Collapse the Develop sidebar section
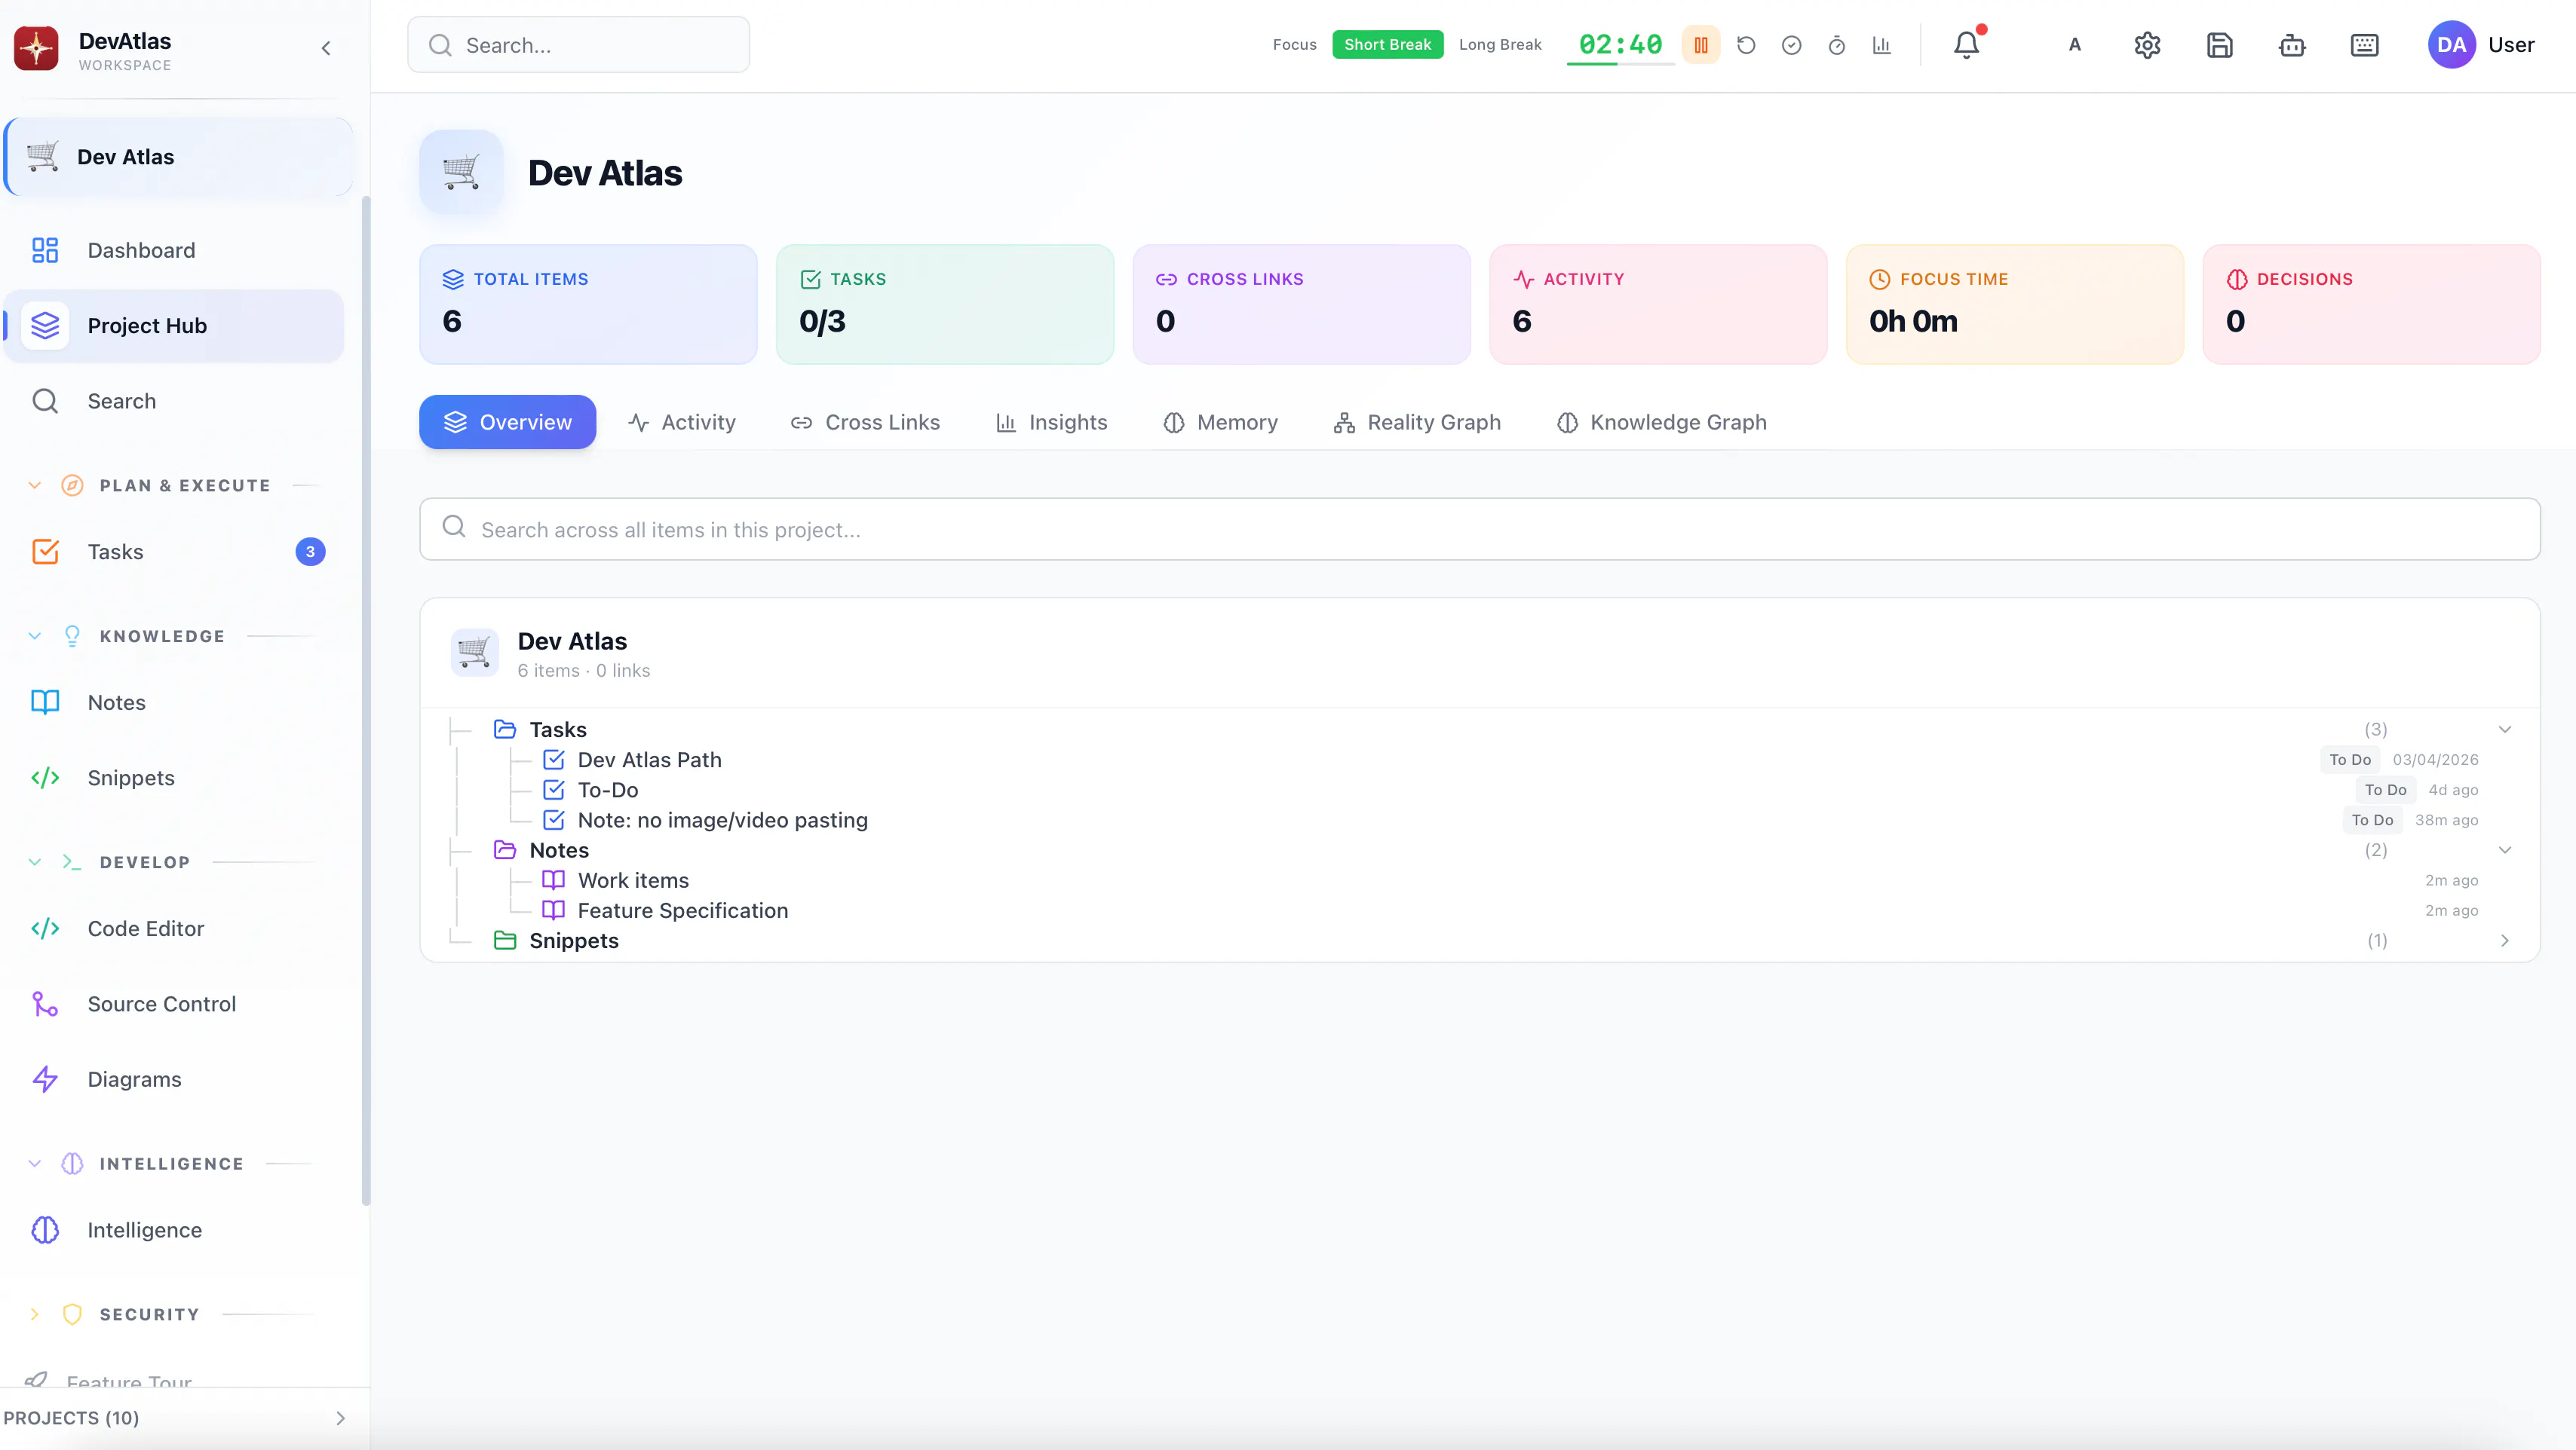2576x1450 pixels. [x=35, y=862]
